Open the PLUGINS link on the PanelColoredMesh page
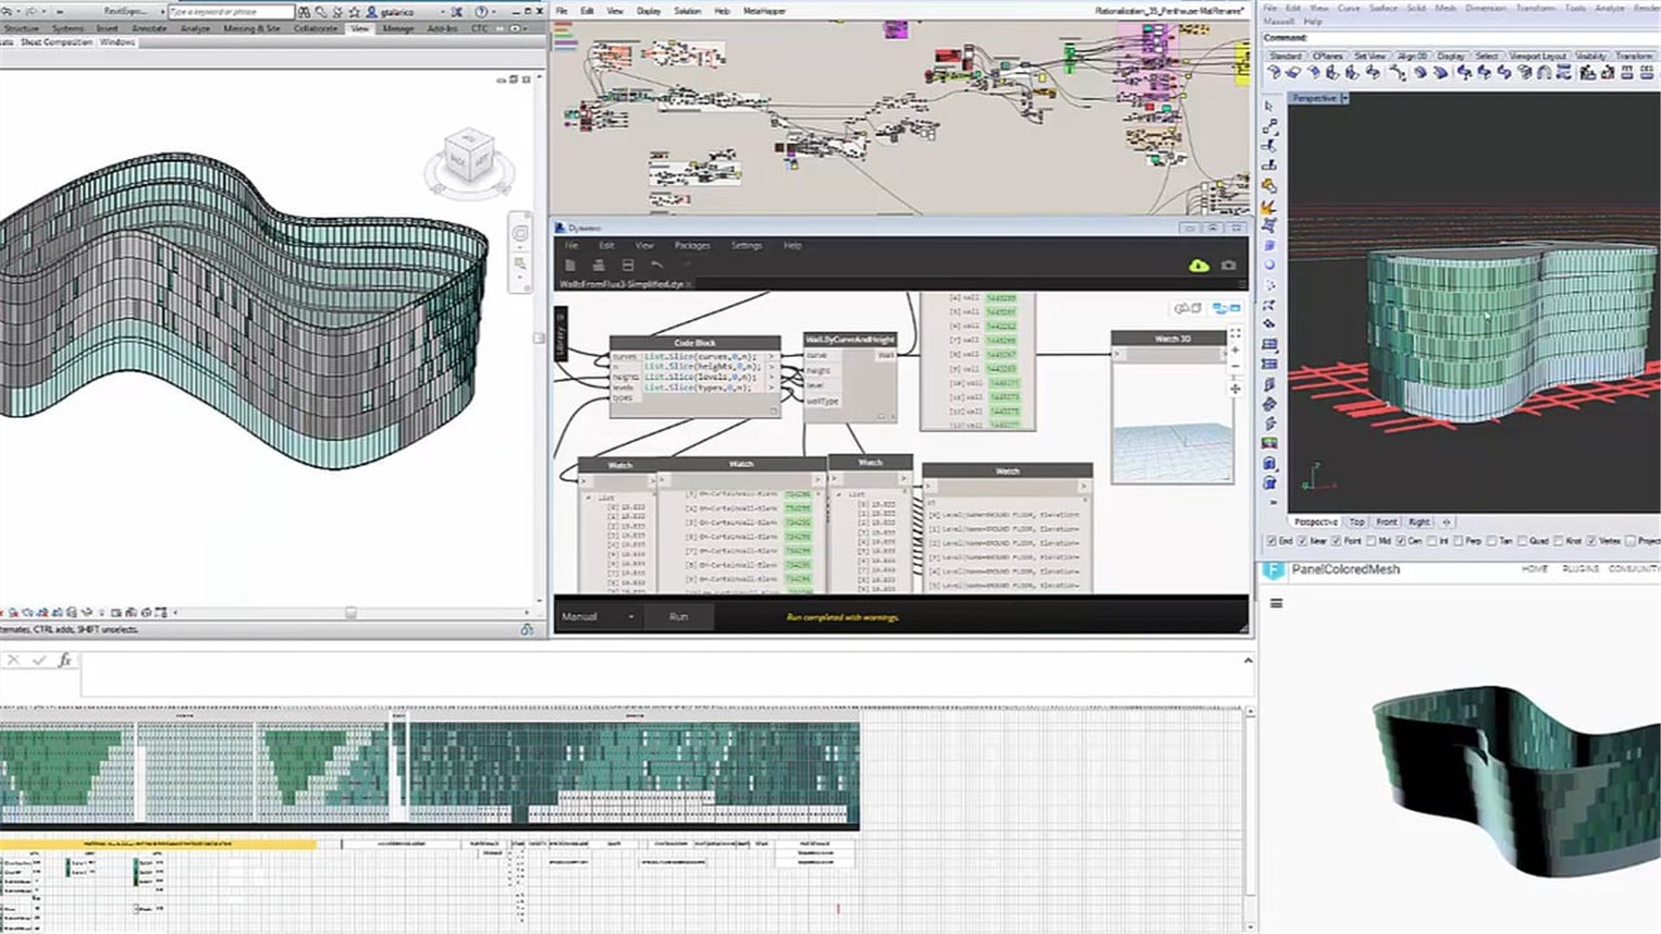The width and height of the screenshot is (1661, 934). (x=1581, y=570)
